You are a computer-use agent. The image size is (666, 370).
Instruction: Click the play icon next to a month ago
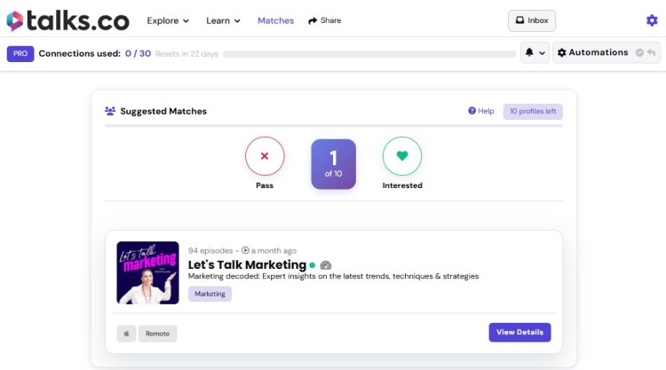tap(245, 250)
